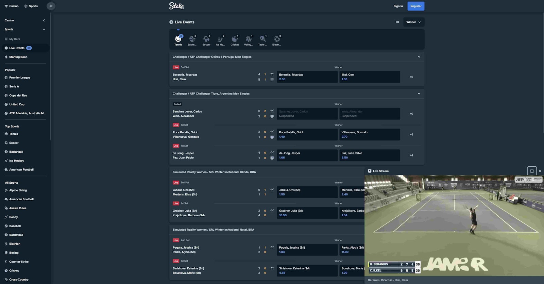Collapse ATP Challenger Oeiras 1 section
Viewport: 544px width, 284px height.
point(419,57)
